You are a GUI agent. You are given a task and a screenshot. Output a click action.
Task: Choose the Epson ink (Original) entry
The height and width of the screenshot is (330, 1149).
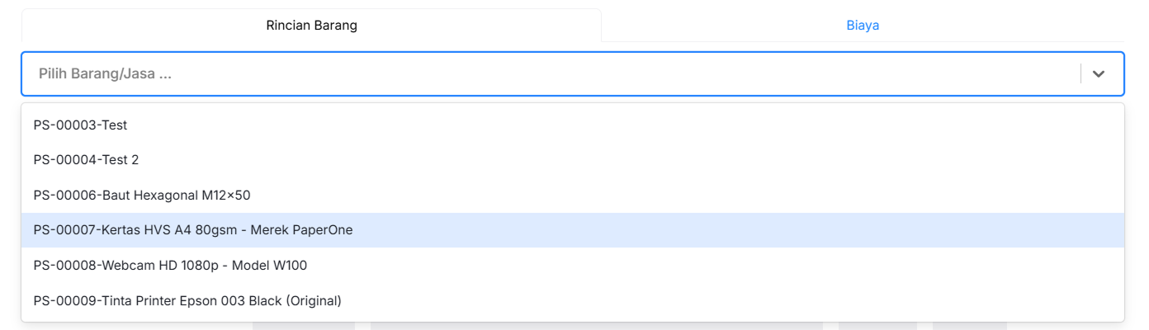point(187,300)
